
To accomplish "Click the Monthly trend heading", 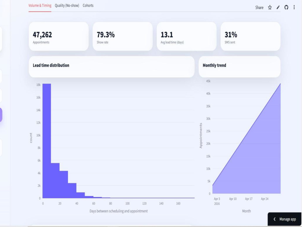I will tap(214, 65).
